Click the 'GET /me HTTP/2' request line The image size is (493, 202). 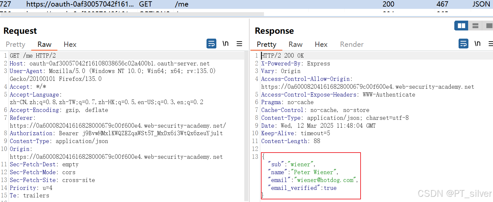(33, 56)
